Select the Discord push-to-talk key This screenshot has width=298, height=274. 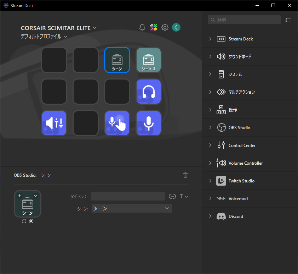coord(117,123)
